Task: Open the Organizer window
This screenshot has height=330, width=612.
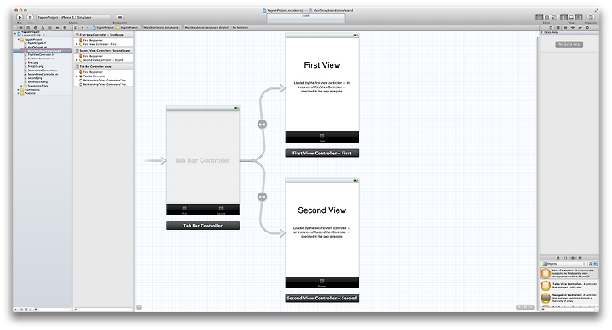Action: point(591,17)
